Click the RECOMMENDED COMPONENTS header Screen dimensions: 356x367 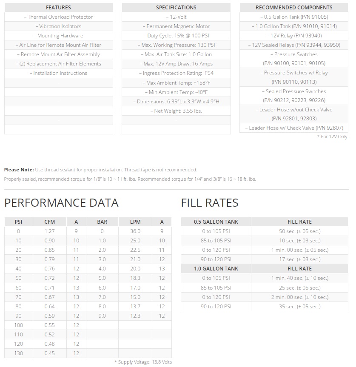[x=294, y=8]
